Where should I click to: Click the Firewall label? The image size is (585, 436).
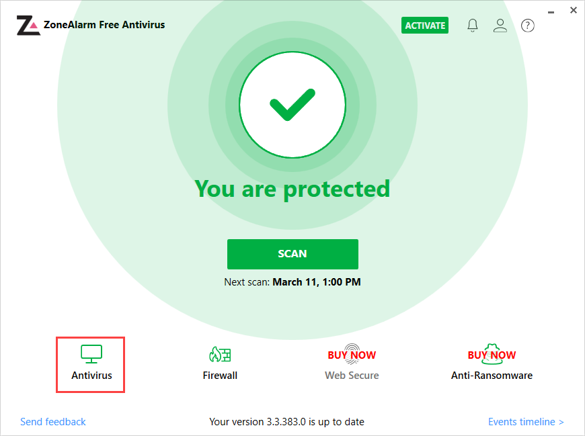click(220, 376)
